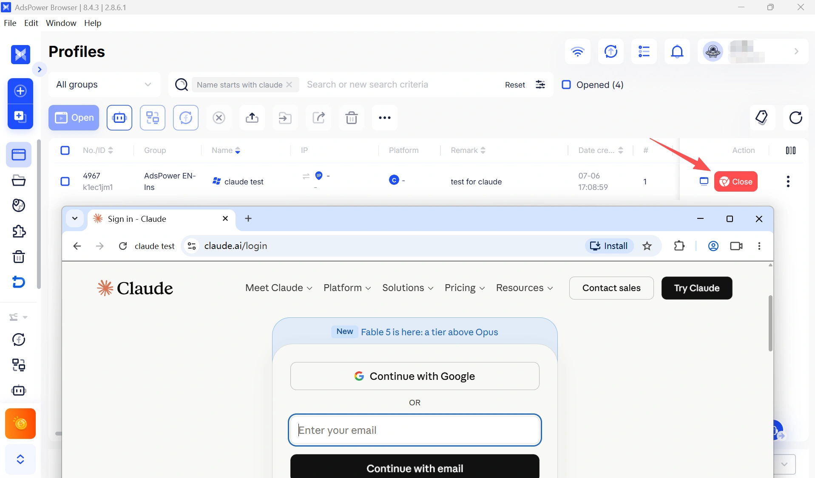Select checkbox for profile 4967
The height and width of the screenshot is (478, 815).
65,181
